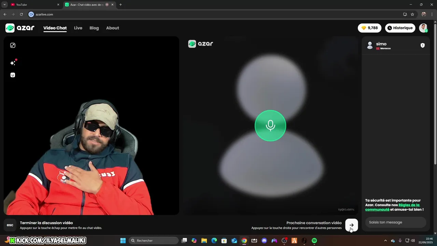Viewport: 437px width, 246px height.
Task: Open the About menu item
Action: pyautogui.click(x=112, y=28)
